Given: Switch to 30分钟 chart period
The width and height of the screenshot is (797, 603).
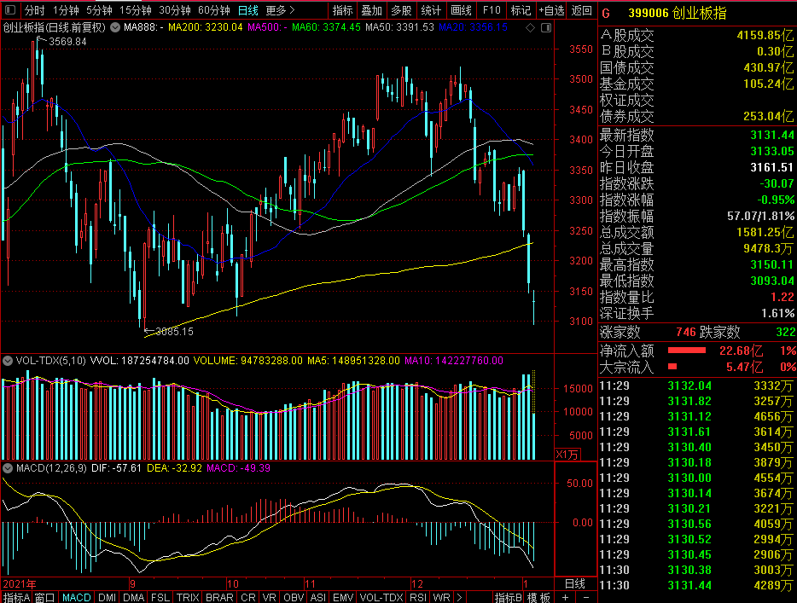Looking at the screenshot, I should click(x=175, y=10).
